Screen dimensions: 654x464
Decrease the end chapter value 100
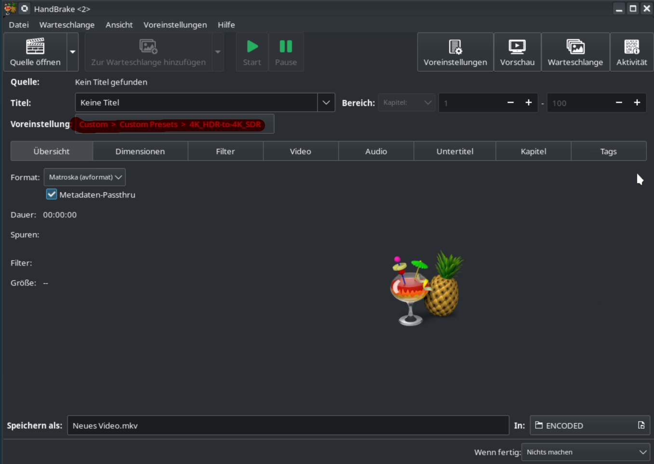619,102
